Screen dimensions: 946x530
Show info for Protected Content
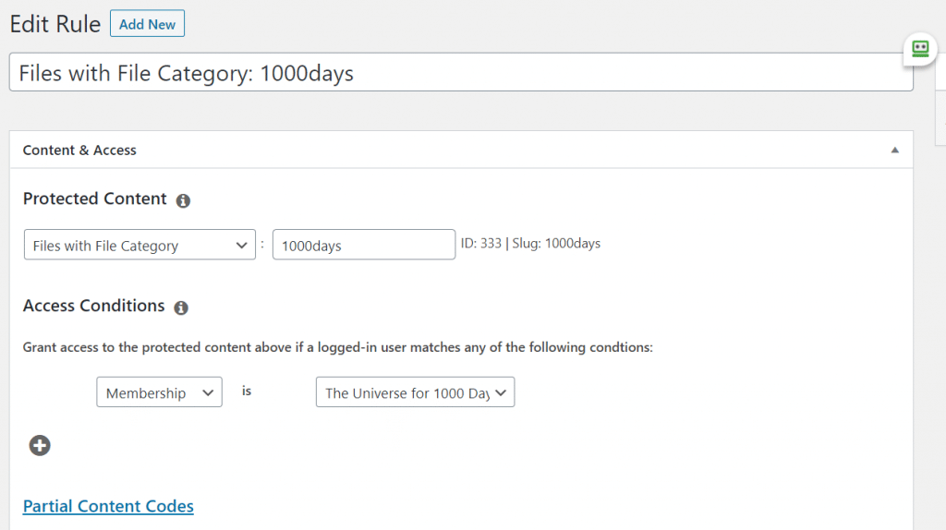coord(183,200)
